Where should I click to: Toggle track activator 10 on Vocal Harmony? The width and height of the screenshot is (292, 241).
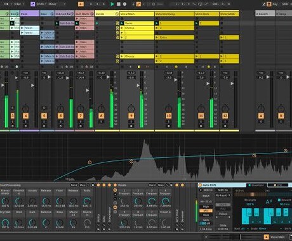coord(168,115)
